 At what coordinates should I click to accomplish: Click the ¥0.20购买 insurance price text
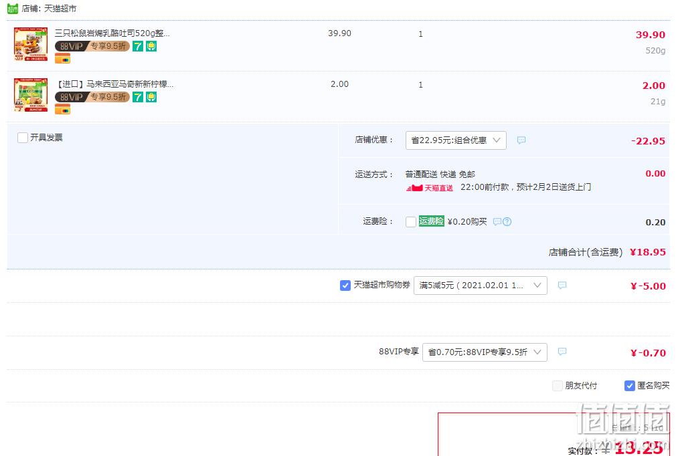[467, 222]
